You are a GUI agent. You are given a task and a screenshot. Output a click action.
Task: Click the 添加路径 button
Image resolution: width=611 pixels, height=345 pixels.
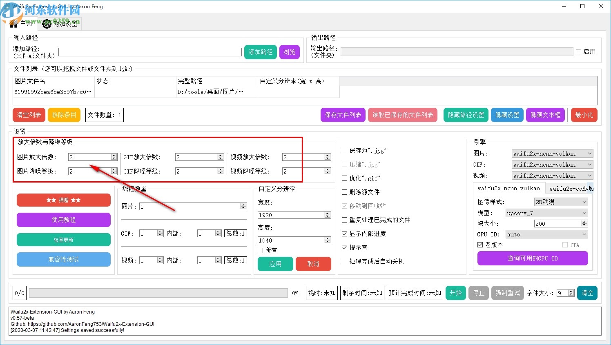pyautogui.click(x=260, y=52)
